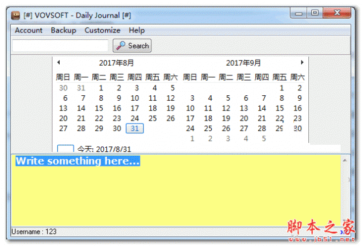Screen dimensions: 362x246
Task: Select September 21 in the calendar
Action: 262,118
